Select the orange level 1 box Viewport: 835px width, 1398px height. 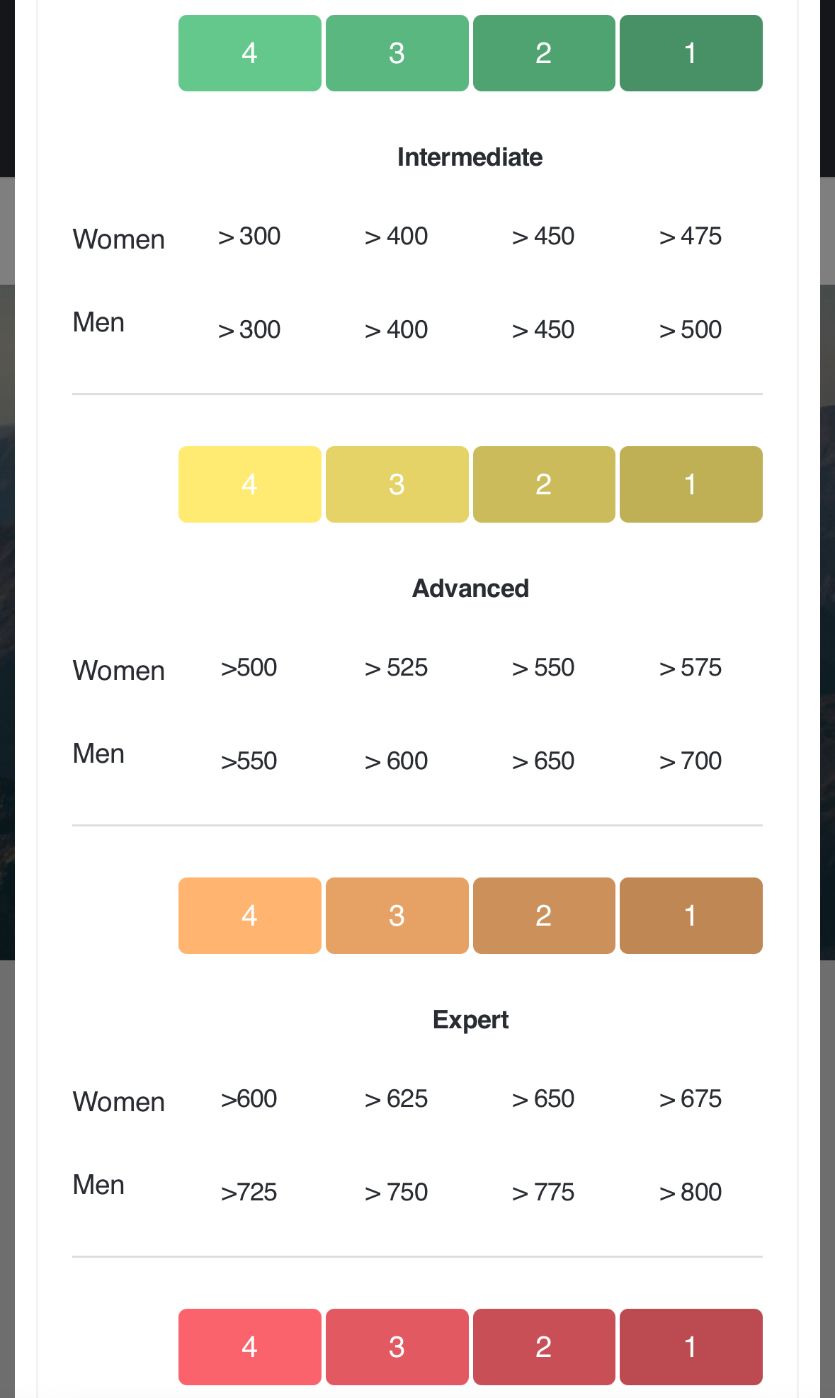coord(691,916)
